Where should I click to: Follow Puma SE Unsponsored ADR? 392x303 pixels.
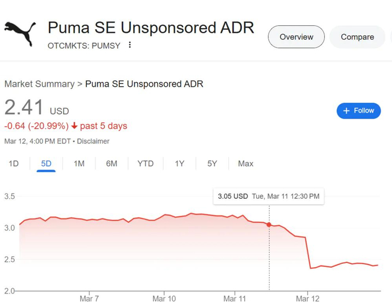(358, 111)
